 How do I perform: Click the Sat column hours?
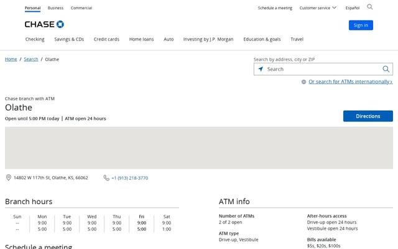tap(167, 223)
